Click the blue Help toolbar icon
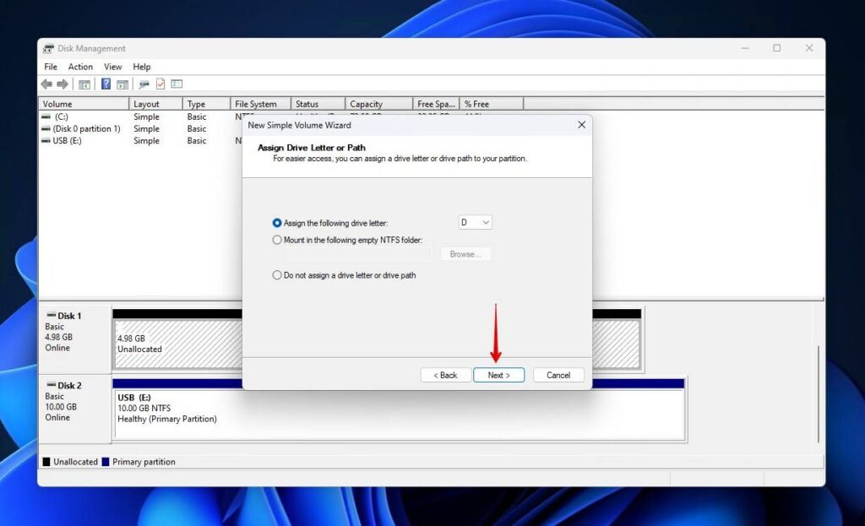This screenshot has width=865, height=526. click(105, 84)
